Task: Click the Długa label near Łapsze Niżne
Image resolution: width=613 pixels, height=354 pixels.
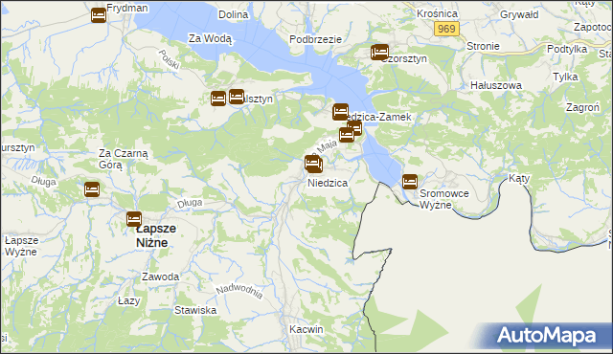Action: (190, 204)
